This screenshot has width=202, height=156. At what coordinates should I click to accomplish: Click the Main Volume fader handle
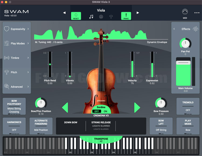click(183, 63)
